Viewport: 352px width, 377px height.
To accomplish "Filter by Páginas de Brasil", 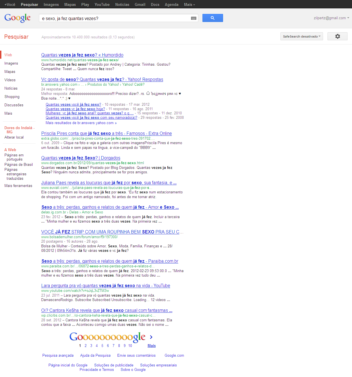I will [x=19, y=164].
